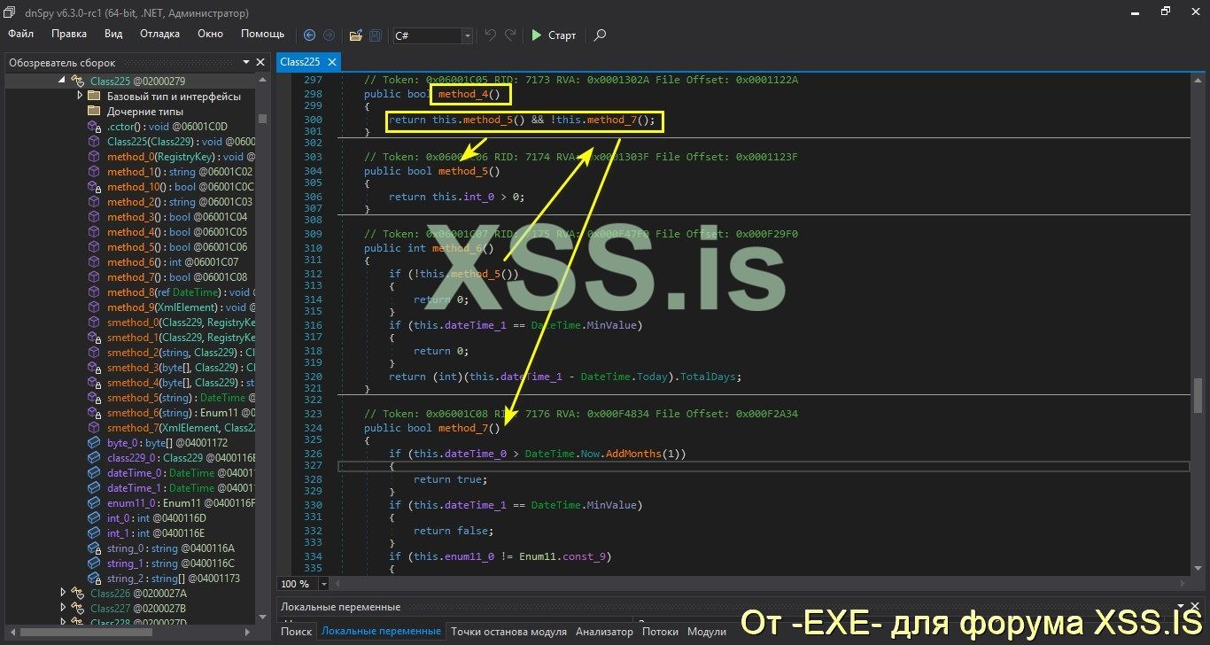1210x645 pixels.
Task: Click the Navigate Back arrow icon
Action: pyautogui.click(x=309, y=35)
